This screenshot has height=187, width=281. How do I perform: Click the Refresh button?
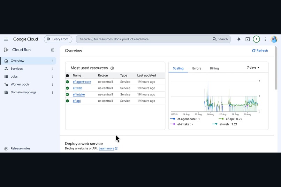point(260,50)
